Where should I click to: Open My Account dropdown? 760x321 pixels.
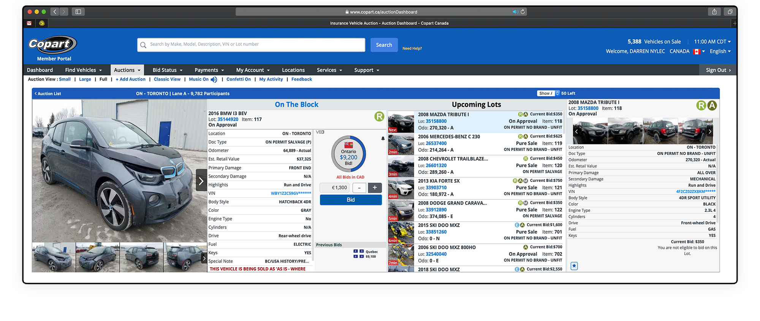(x=253, y=70)
